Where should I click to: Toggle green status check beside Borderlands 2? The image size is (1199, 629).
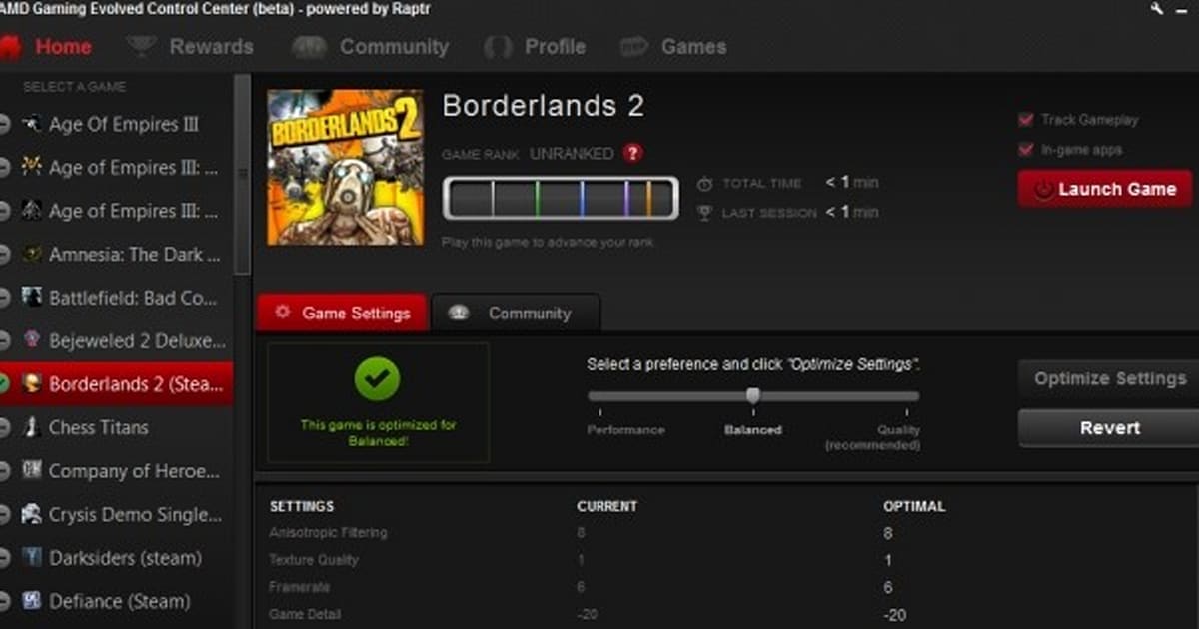pos(4,383)
